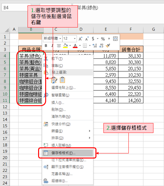This screenshot has width=164, height=186.
Task: Expand borders dropdown arrow
Action: pyautogui.click(x=90, y=46)
